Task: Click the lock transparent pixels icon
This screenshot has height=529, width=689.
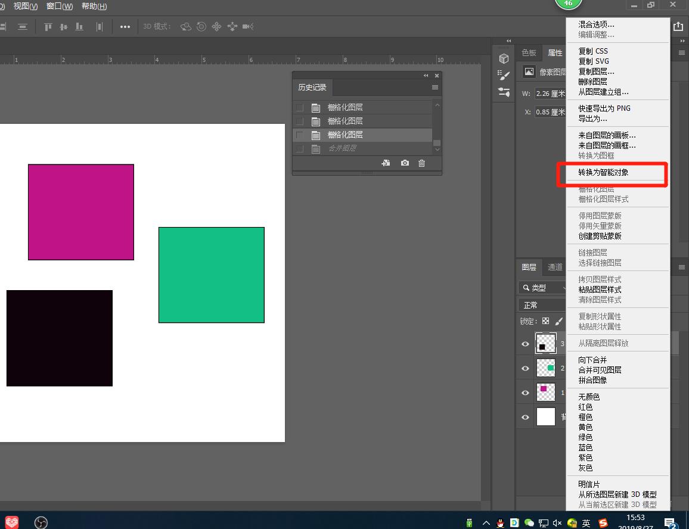Action: click(x=545, y=321)
